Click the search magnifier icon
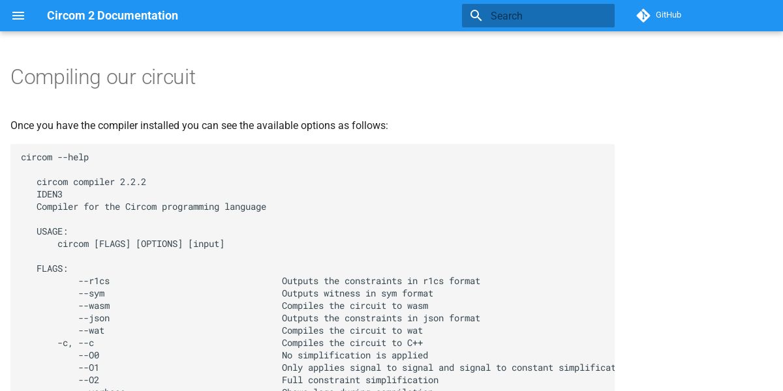Viewport: 783px width, 391px height. (476, 16)
